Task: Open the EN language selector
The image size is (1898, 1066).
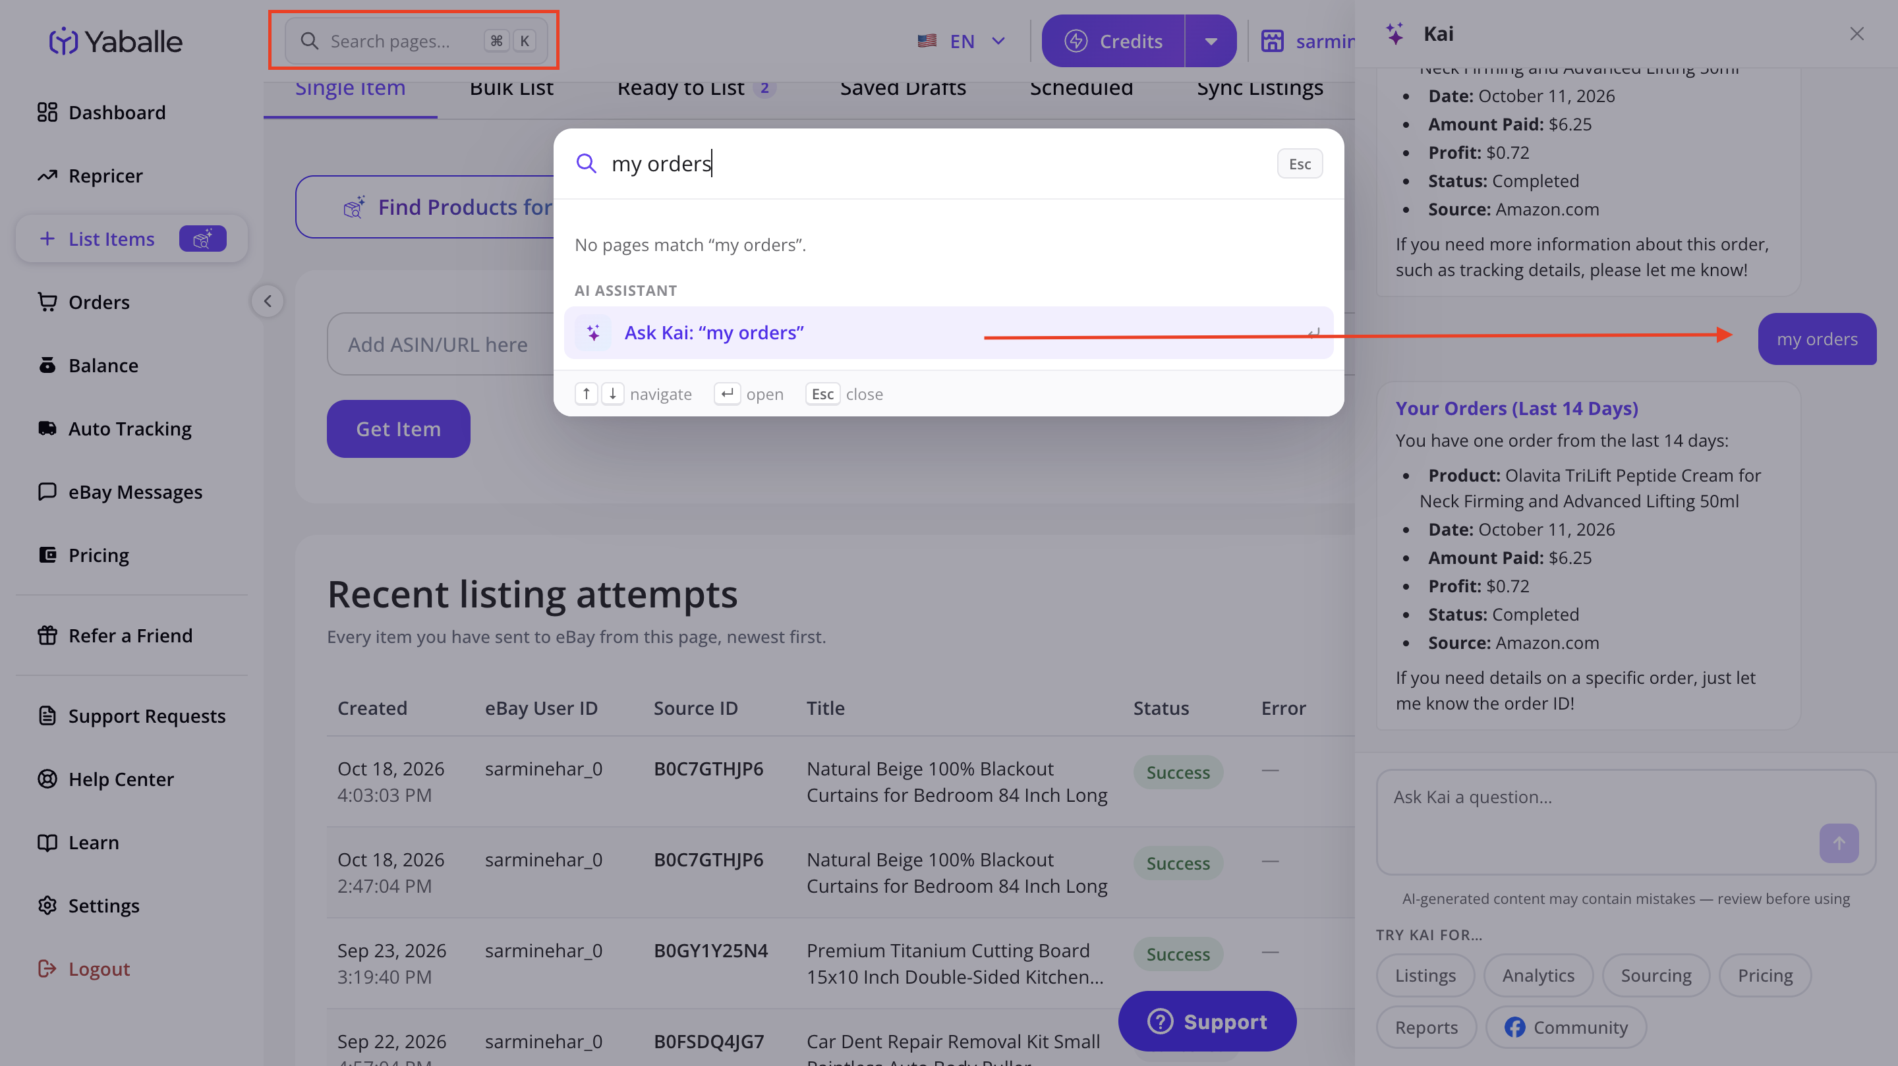Action: click(961, 42)
